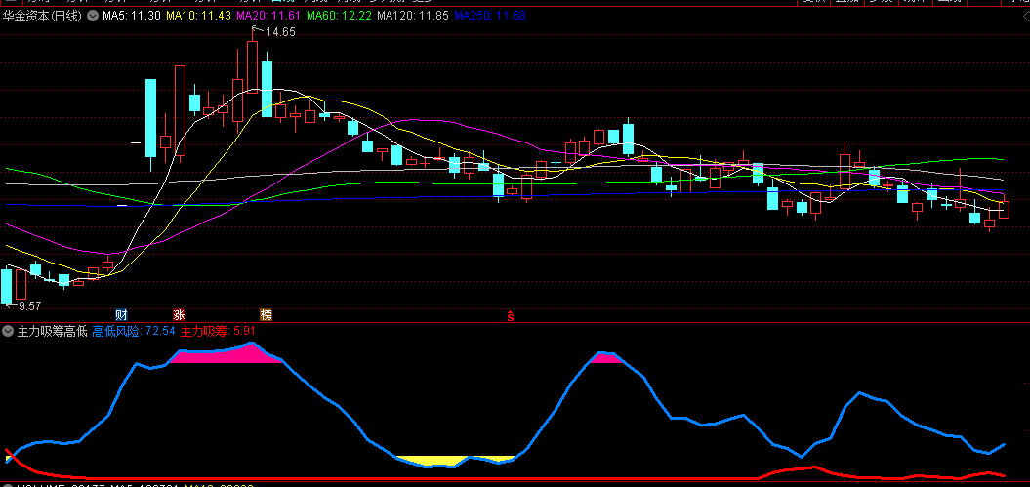Click the 涨 limit-up event marker
Viewport: 1030px width, 487px height.
click(179, 314)
